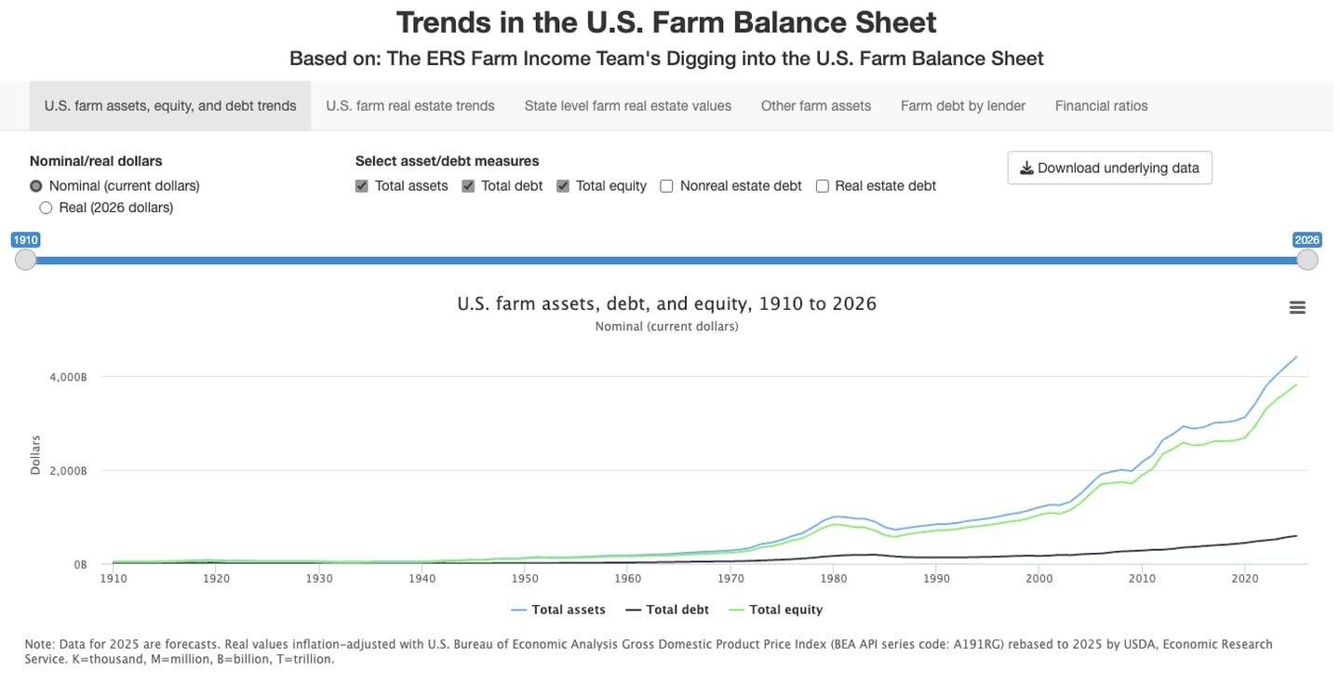Open the chart export menu
The height and width of the screenshot is (685, 1340).
click(x=1297, y=306)
